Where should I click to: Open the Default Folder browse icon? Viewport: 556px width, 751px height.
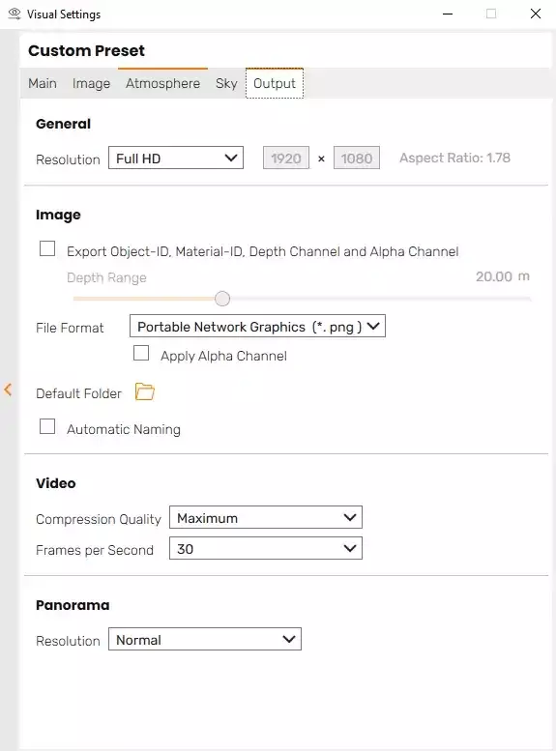145,391
